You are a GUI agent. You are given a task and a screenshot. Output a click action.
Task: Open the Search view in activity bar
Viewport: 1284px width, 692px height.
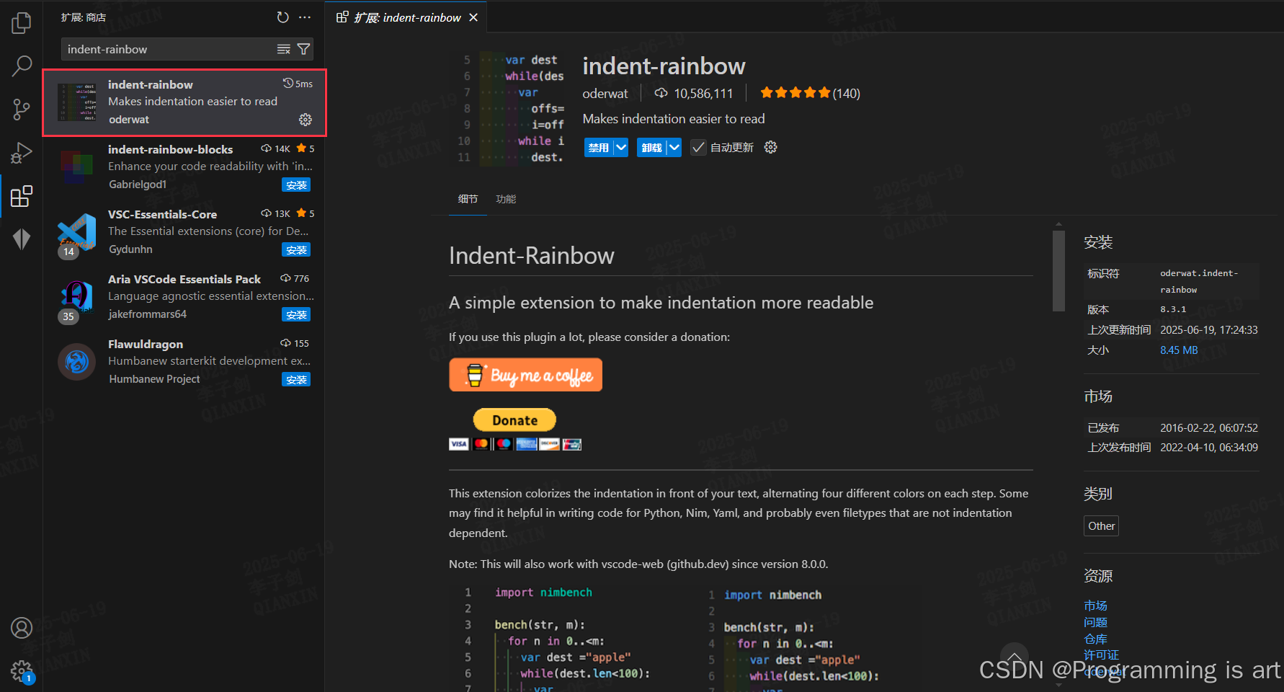pos(22,66)
